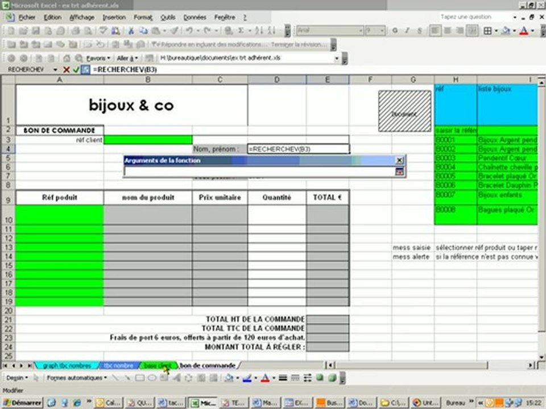Open the Fichier menu
Screen dimensions: 546x409
27,17
